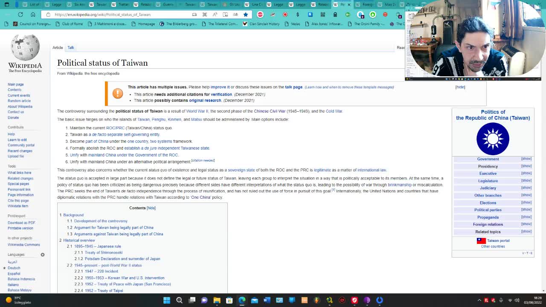Switch to the Talk tab
This screenshot has height=307, width=546.
[x=71, y=48]
